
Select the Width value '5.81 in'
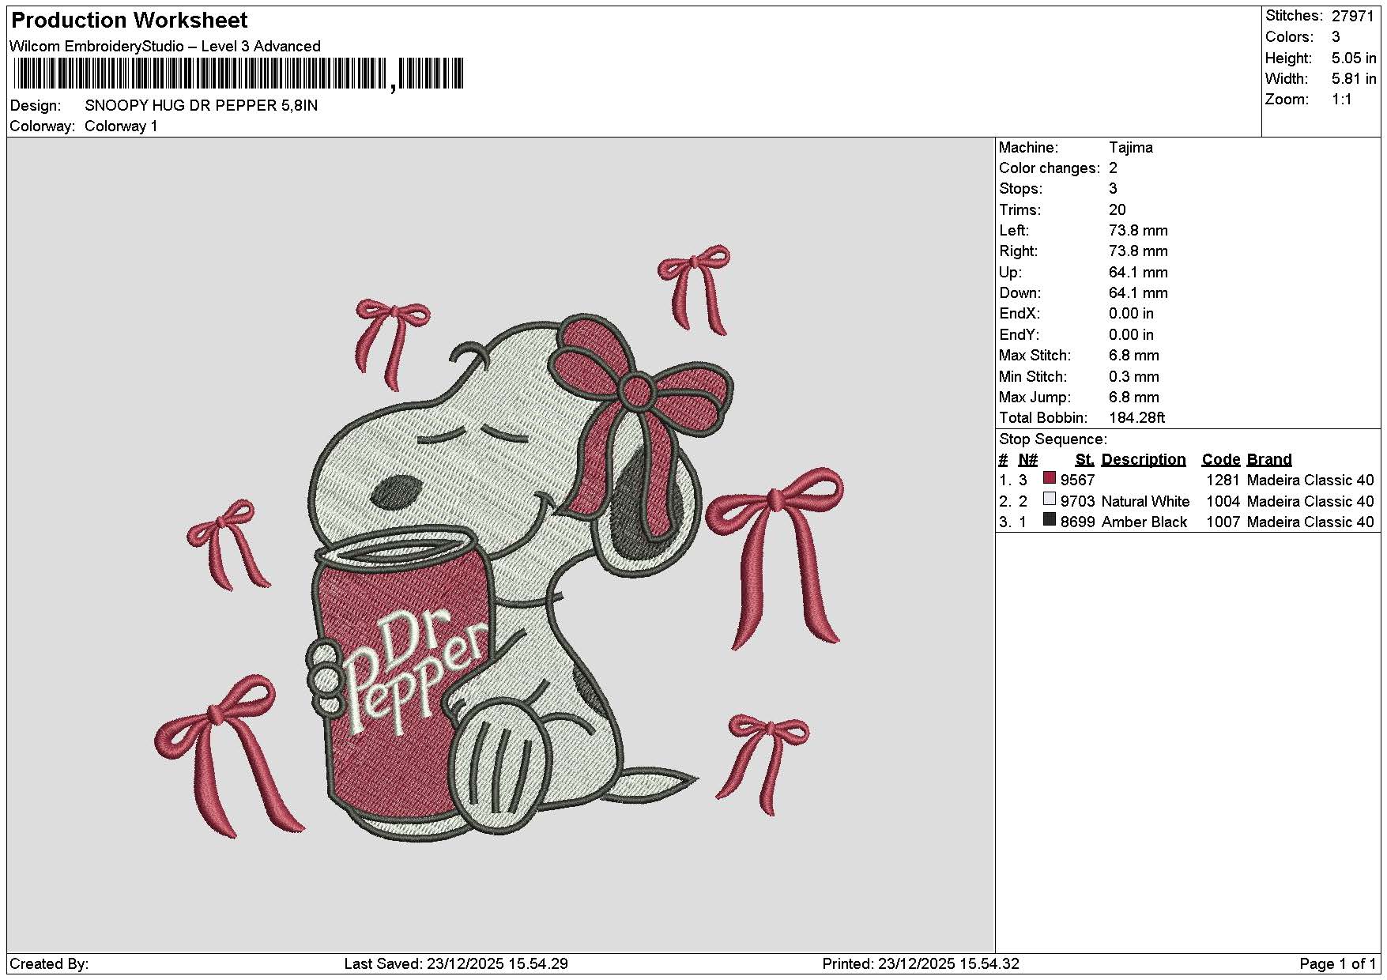tap(1354, 79)
